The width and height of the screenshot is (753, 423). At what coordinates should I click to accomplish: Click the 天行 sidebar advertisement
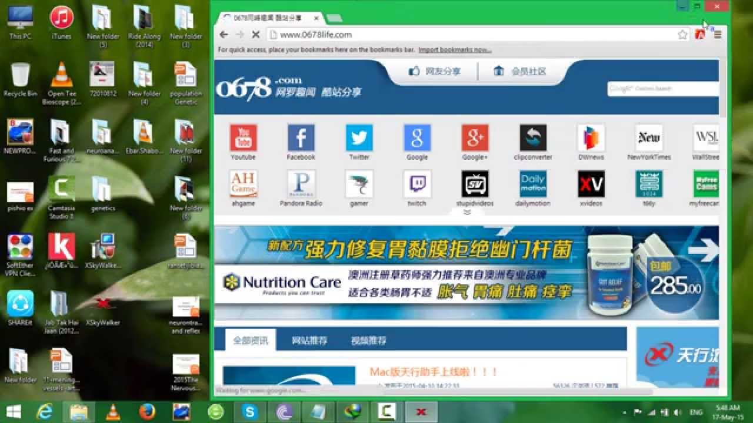pyautogui.click(x=678, y=357)
